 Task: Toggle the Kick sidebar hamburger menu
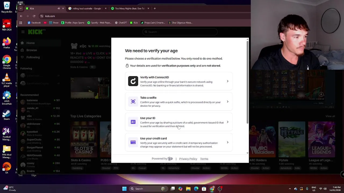[23, 32]
